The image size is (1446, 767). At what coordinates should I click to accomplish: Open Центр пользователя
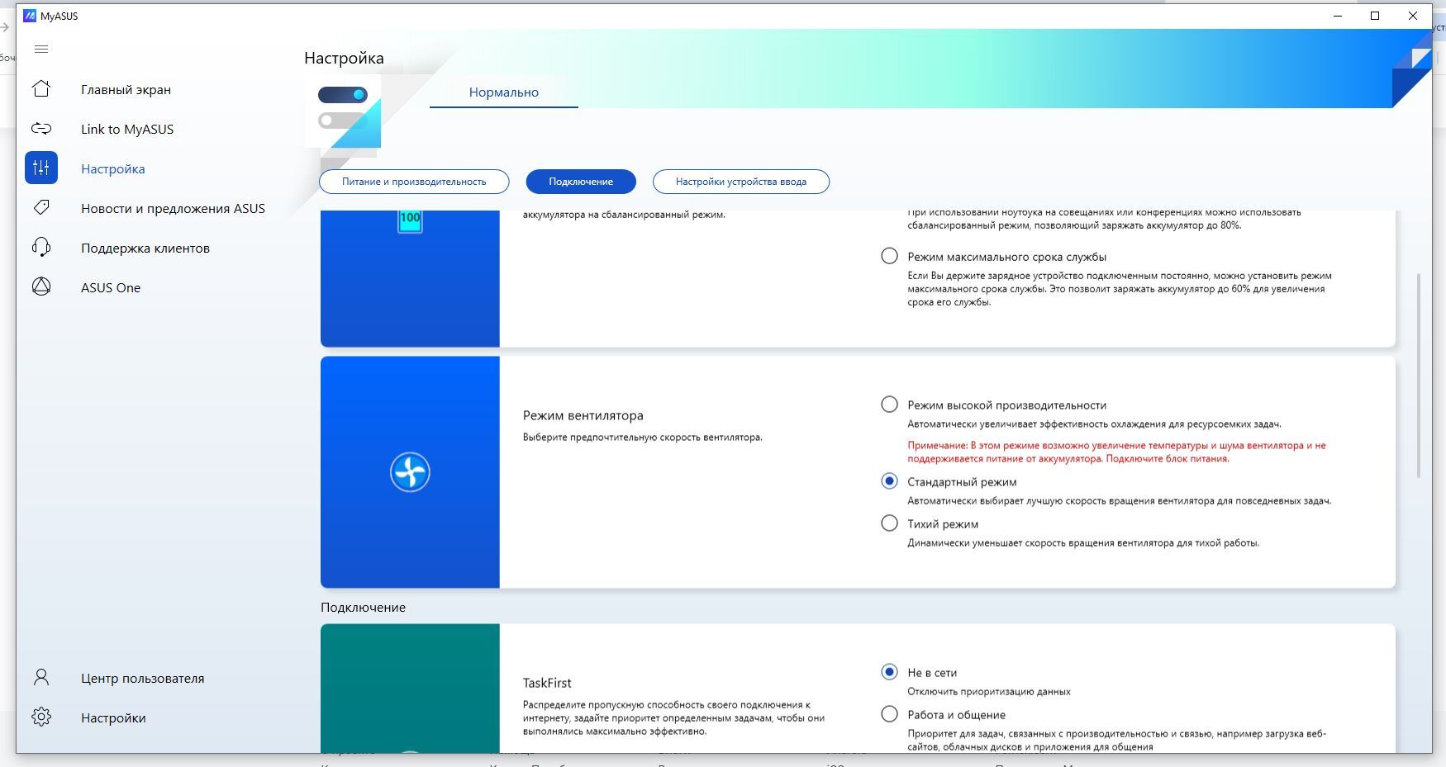click(x=142, y=679)
